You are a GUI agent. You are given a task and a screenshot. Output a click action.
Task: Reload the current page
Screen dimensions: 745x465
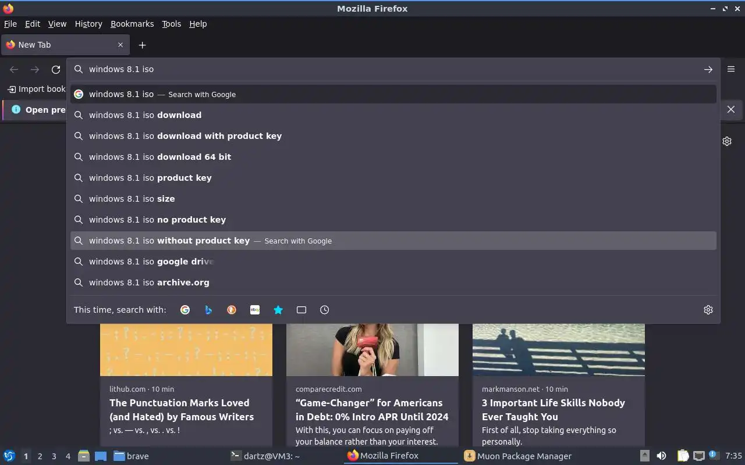point(56,69)
